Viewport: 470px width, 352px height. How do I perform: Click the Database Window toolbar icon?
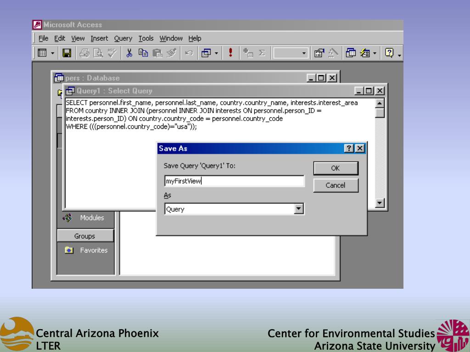click(350, 53)
